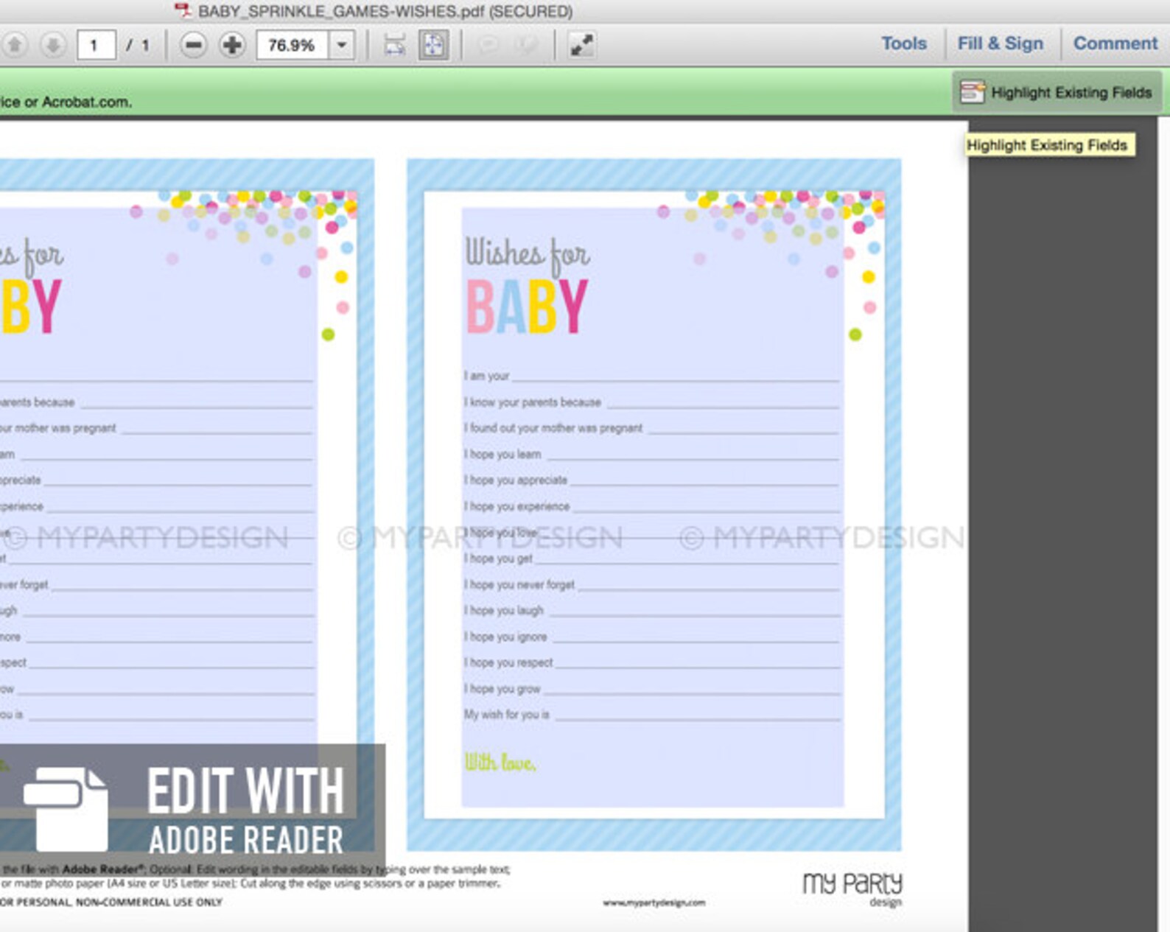Open the zoom level dropdown arrow
This screenshot has width=1170, height=932.
pos(342,45)
